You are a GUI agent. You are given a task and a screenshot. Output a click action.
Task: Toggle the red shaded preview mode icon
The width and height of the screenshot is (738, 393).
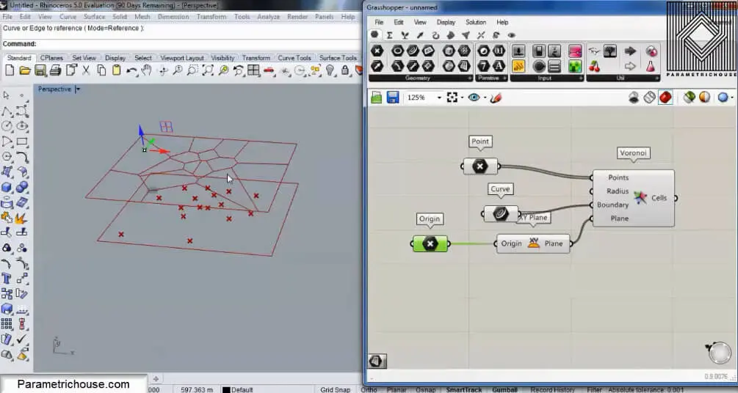coord(665,98)
